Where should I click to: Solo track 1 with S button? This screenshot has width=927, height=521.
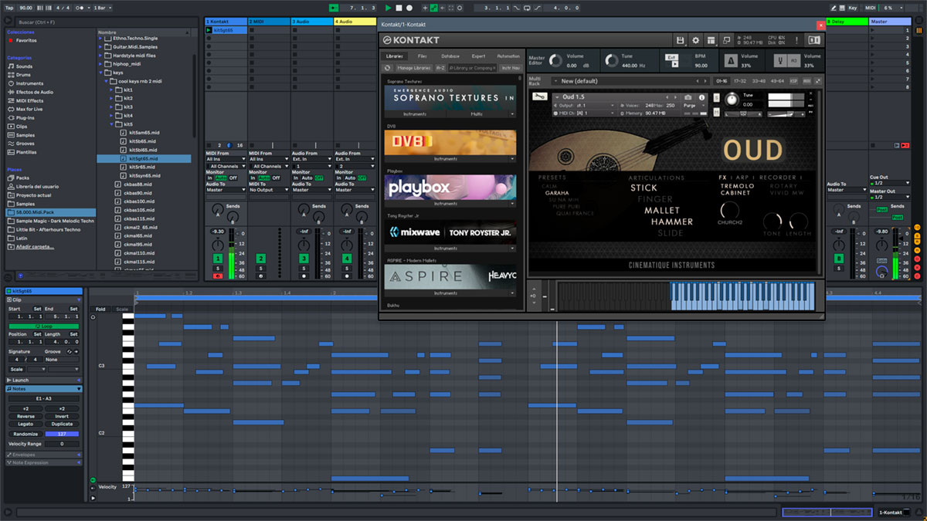[218, 269]
